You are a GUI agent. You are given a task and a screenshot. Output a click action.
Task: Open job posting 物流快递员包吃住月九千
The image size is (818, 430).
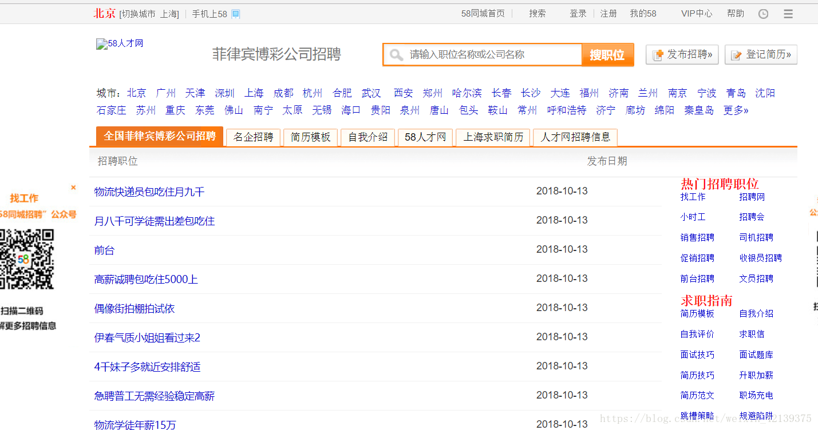coord(149,192)
